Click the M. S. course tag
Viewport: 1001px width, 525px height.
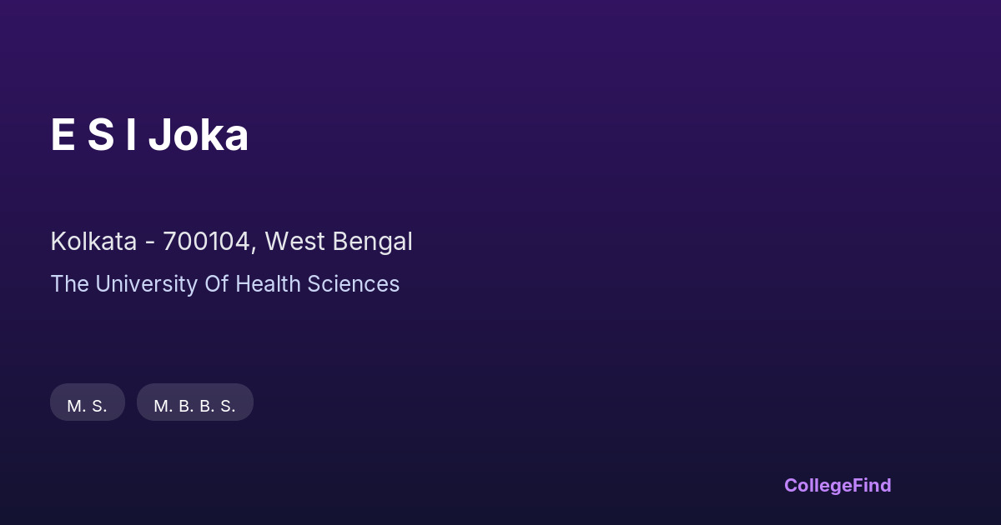tap(88, 406)
